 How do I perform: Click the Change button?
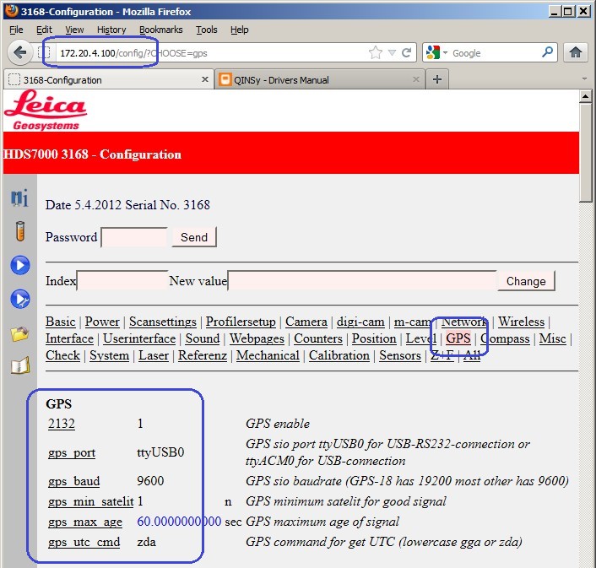(x=526, y=281)
